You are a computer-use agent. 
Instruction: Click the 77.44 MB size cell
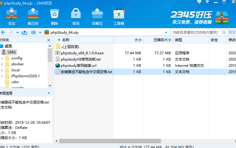point(133,53)
